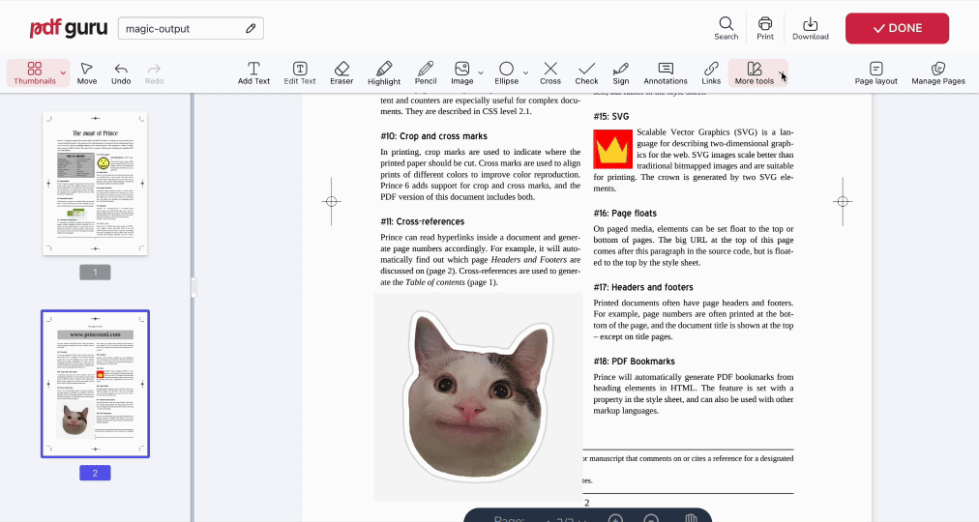Open Page layout options
The image size is (979, 522).
pyautogui.click(x=876, y=72)
